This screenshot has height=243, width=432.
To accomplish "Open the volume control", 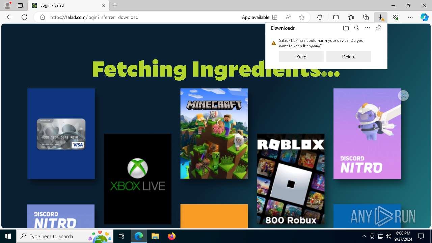I will (388, 236).
